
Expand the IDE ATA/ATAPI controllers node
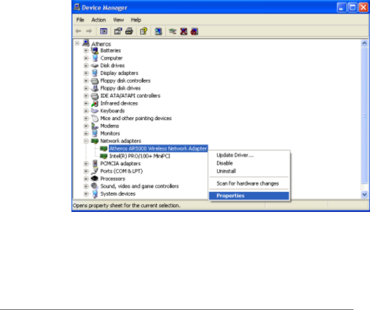tap(86, 96)
